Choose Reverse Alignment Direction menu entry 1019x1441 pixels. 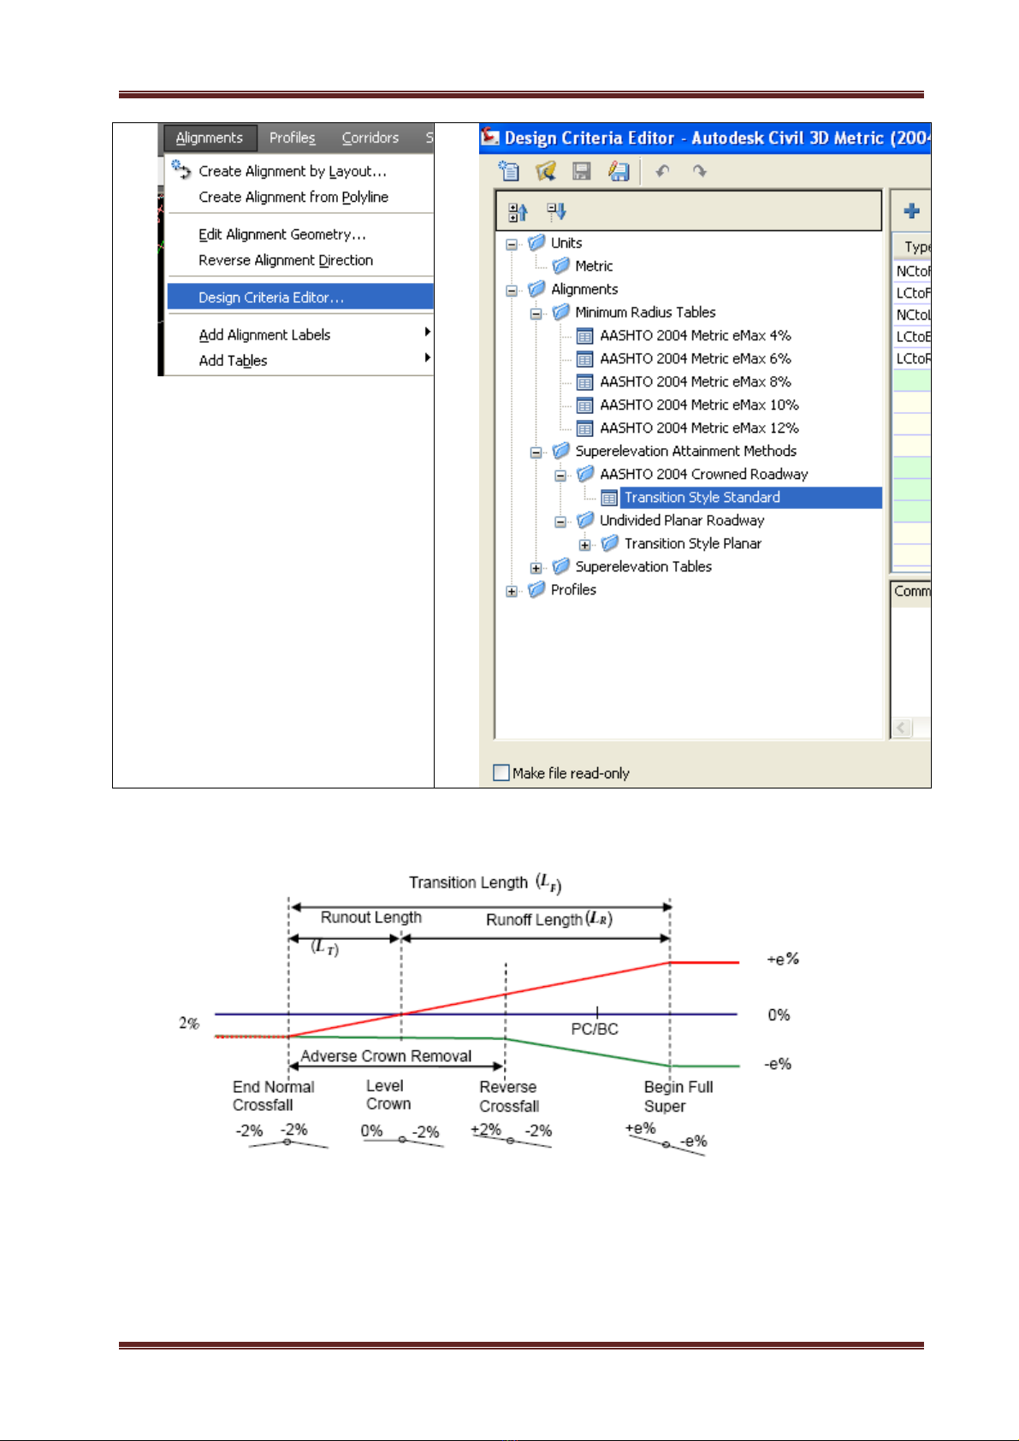pos(300,260)
